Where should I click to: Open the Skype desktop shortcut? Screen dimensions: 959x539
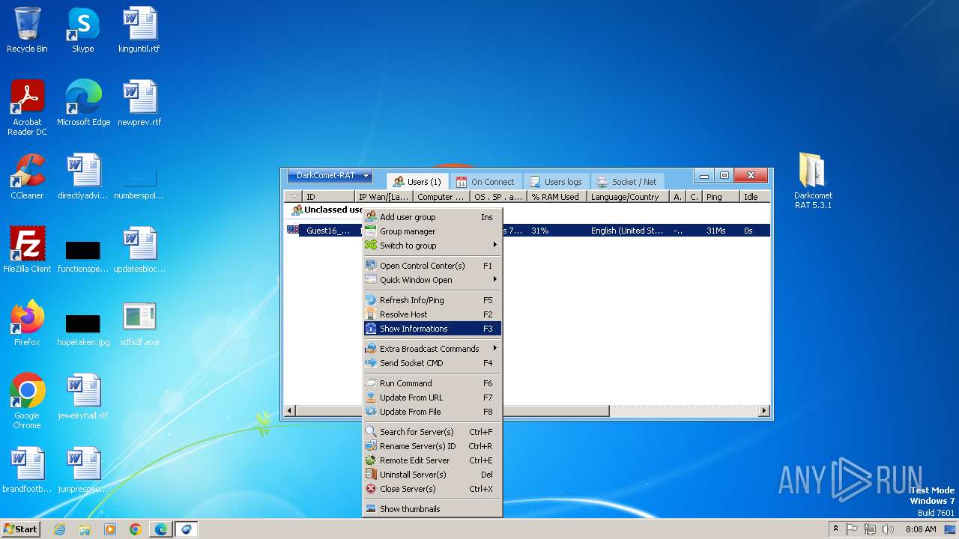[x=82, y=30]
